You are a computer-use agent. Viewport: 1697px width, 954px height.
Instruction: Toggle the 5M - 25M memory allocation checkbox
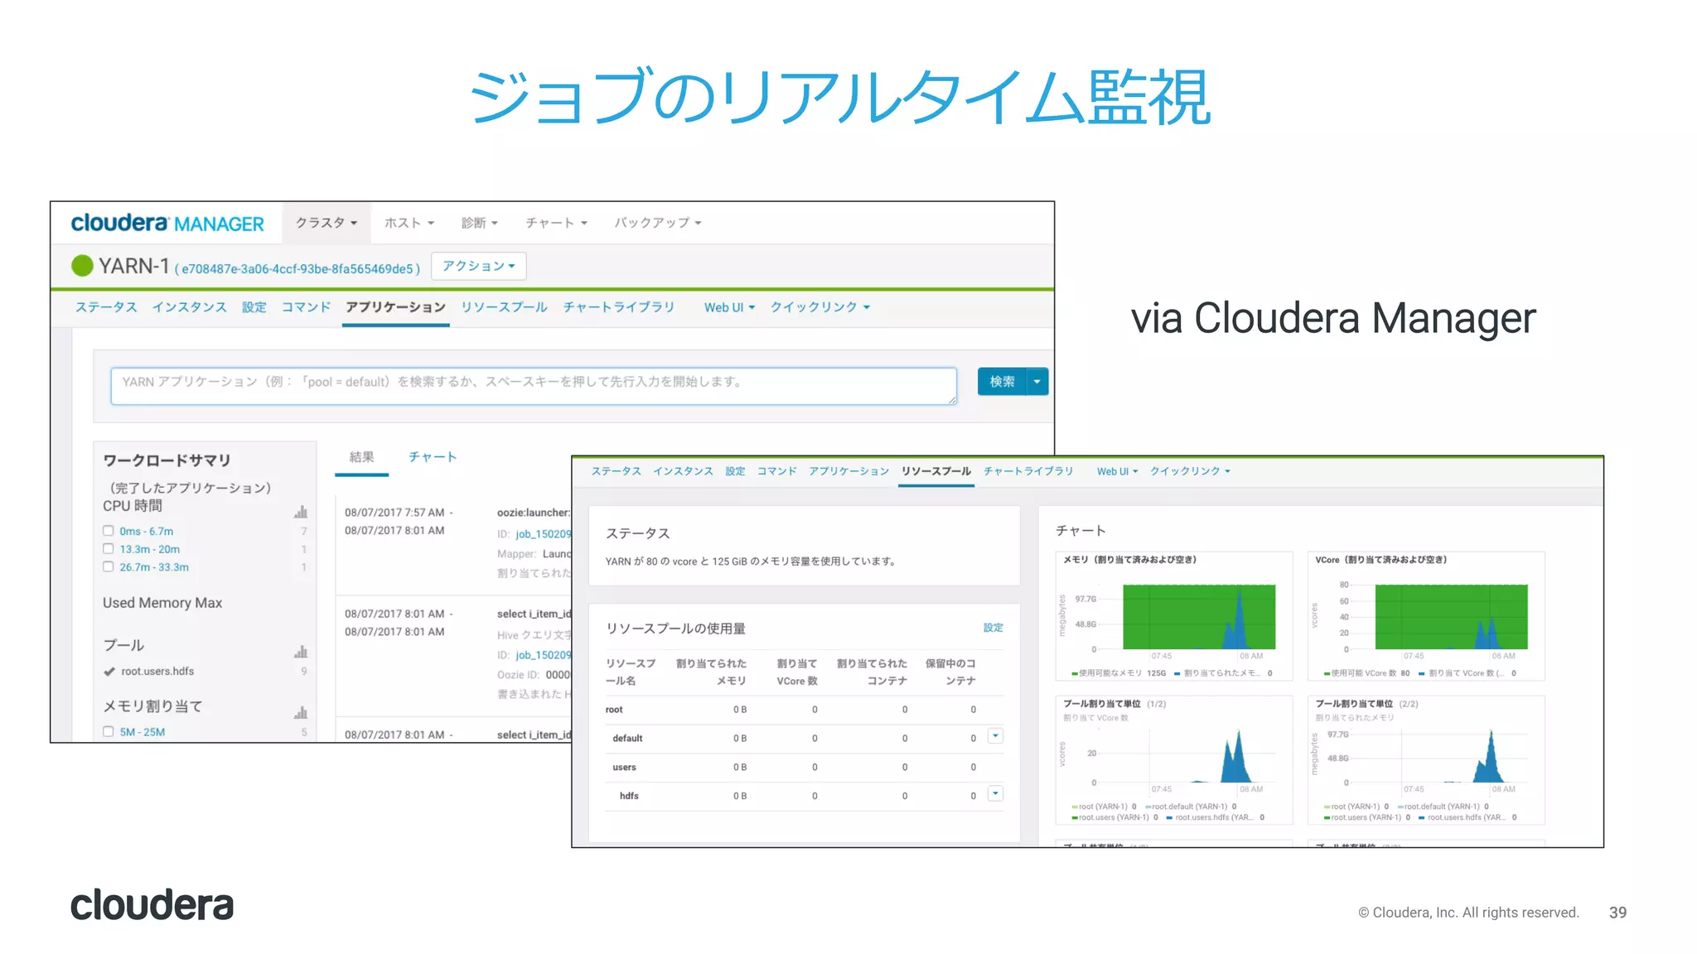coord(109,732)
